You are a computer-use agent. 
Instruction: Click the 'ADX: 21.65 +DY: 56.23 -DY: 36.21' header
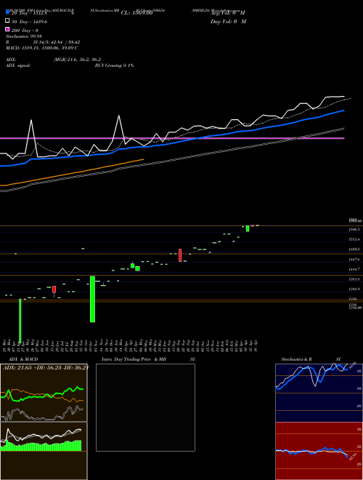(46, 368)
